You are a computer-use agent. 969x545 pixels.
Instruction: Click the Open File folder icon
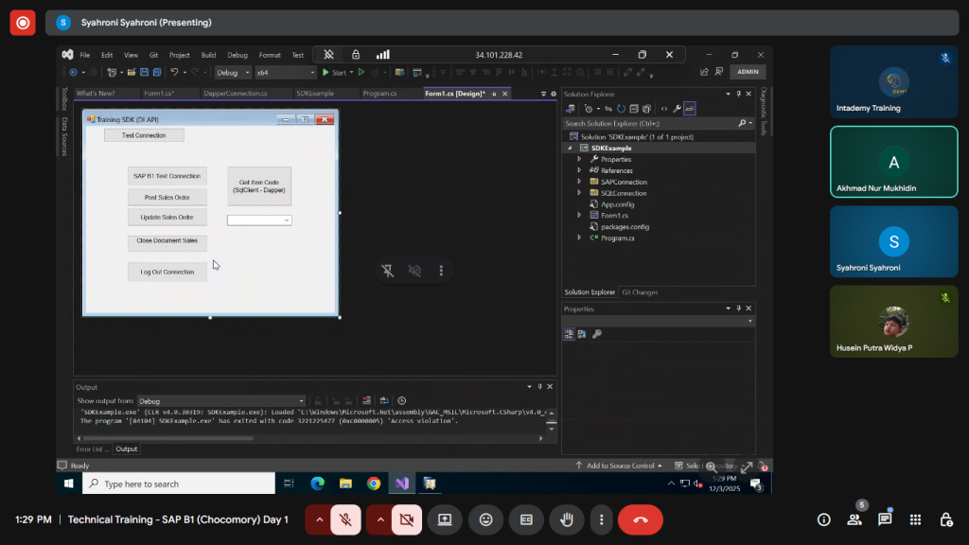131,72
